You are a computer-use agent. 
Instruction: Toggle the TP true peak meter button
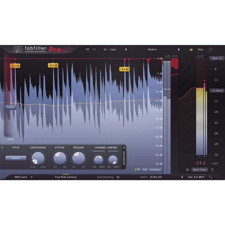point(138,170)
